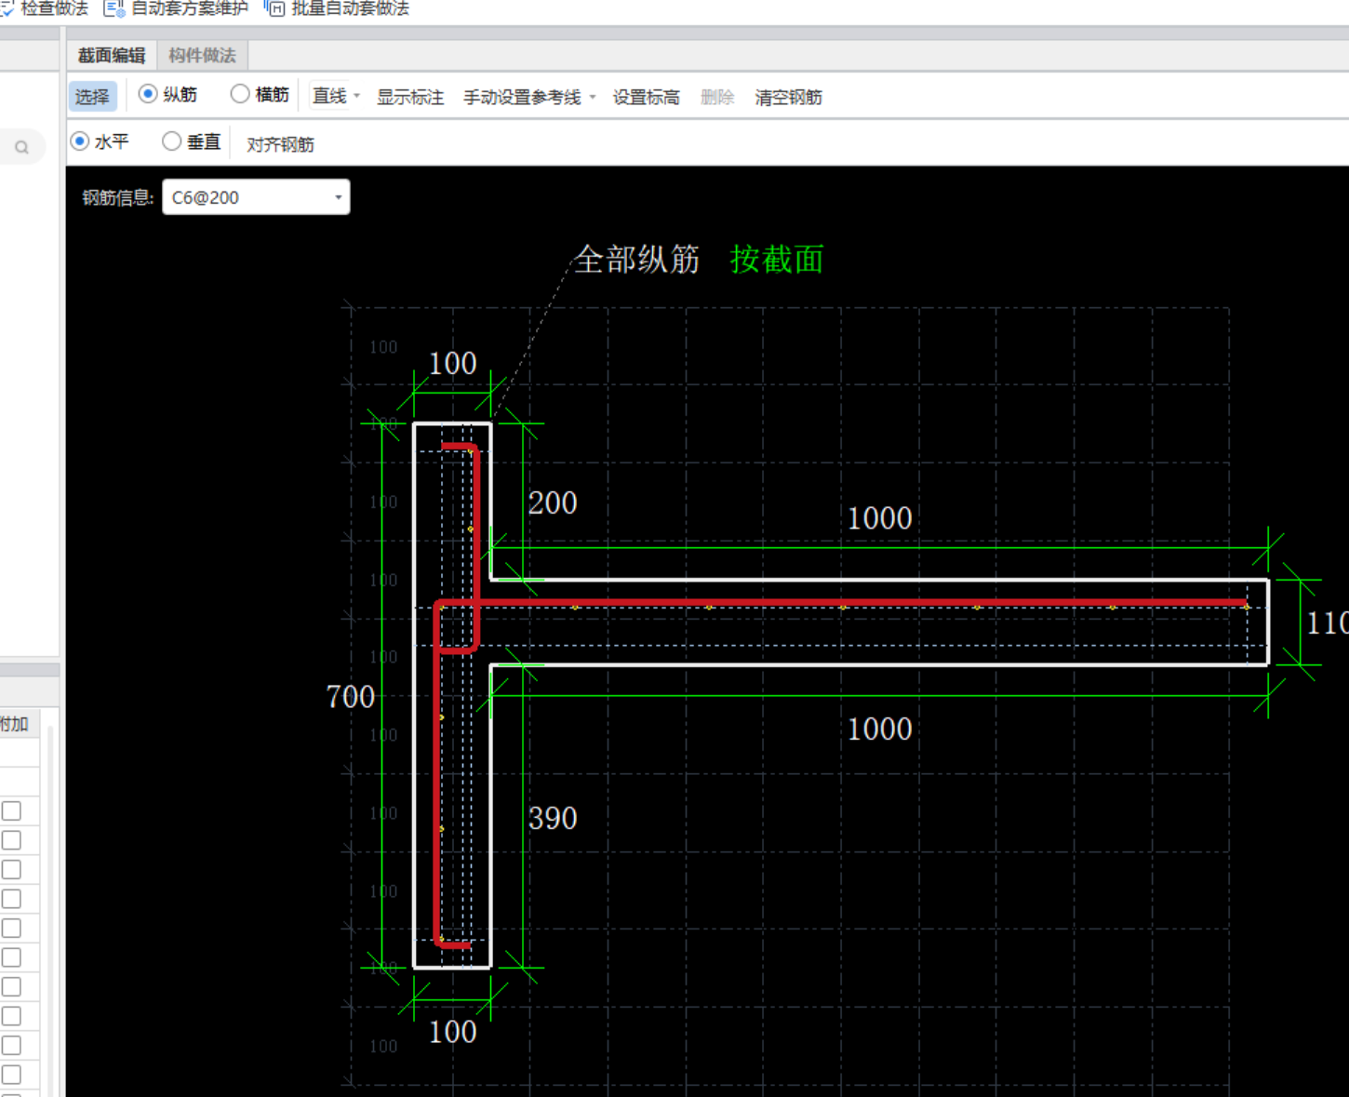The image size is (1349, 1097).
Task: Click 显示标注
Action: (410, 97)
